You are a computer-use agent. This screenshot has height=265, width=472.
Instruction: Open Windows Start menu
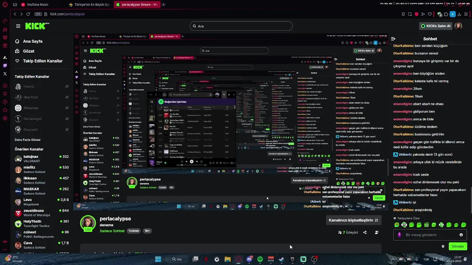click(158, 259)
